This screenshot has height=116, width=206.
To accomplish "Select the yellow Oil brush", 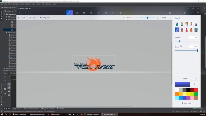I will click(x=187, y=24).
